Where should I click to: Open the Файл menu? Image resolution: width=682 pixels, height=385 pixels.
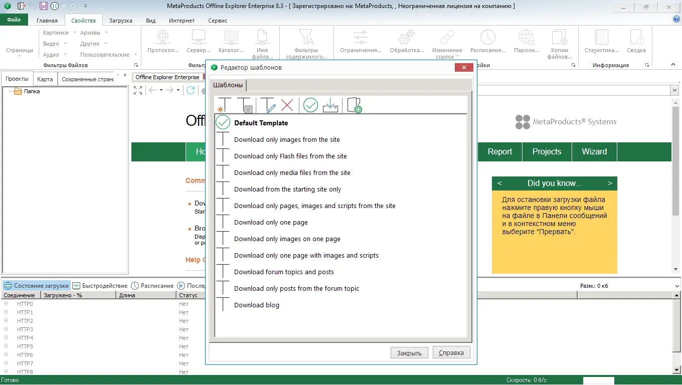(x=14, y=20)
